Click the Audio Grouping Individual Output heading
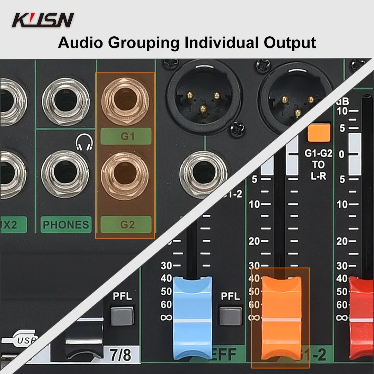Screen dimensions: 374x374 tap(187, 43)
